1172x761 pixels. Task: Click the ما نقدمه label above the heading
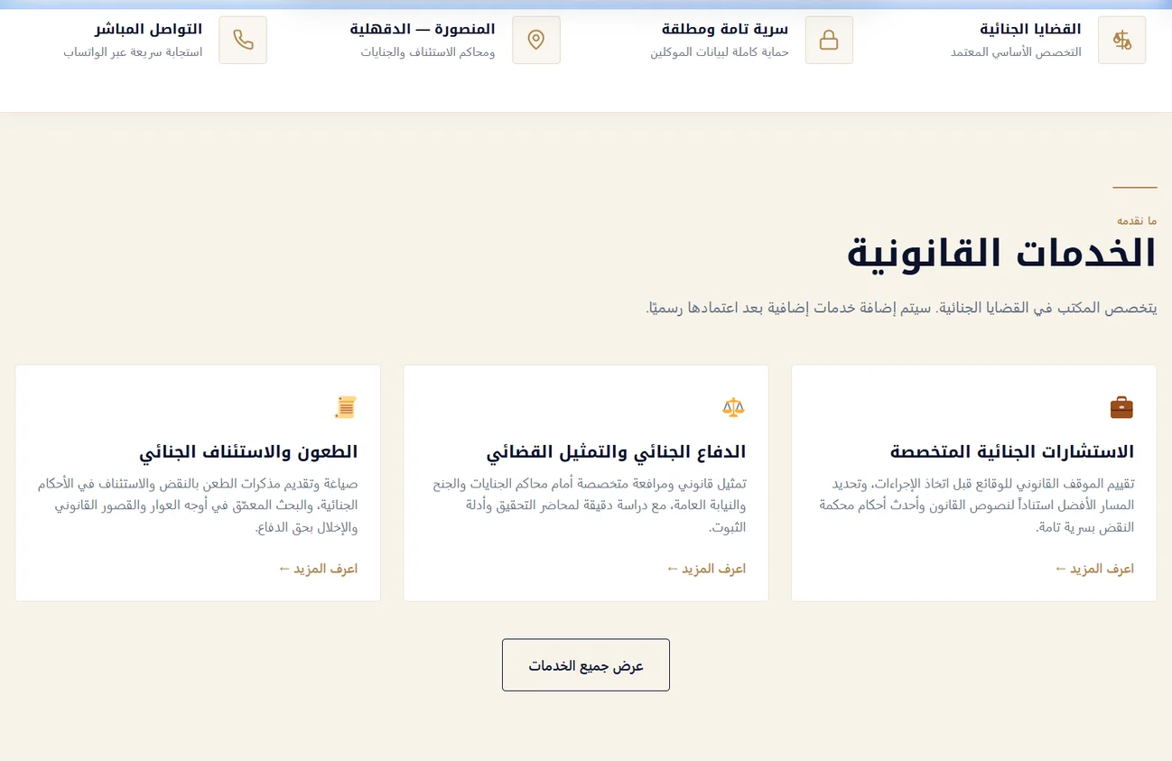point(1137,220)
